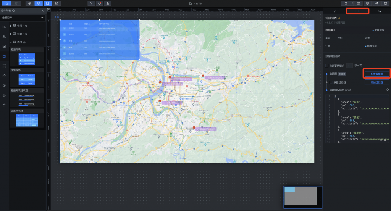
Task: Select the text category icon in left sidebar
Action: click(4, 56)
